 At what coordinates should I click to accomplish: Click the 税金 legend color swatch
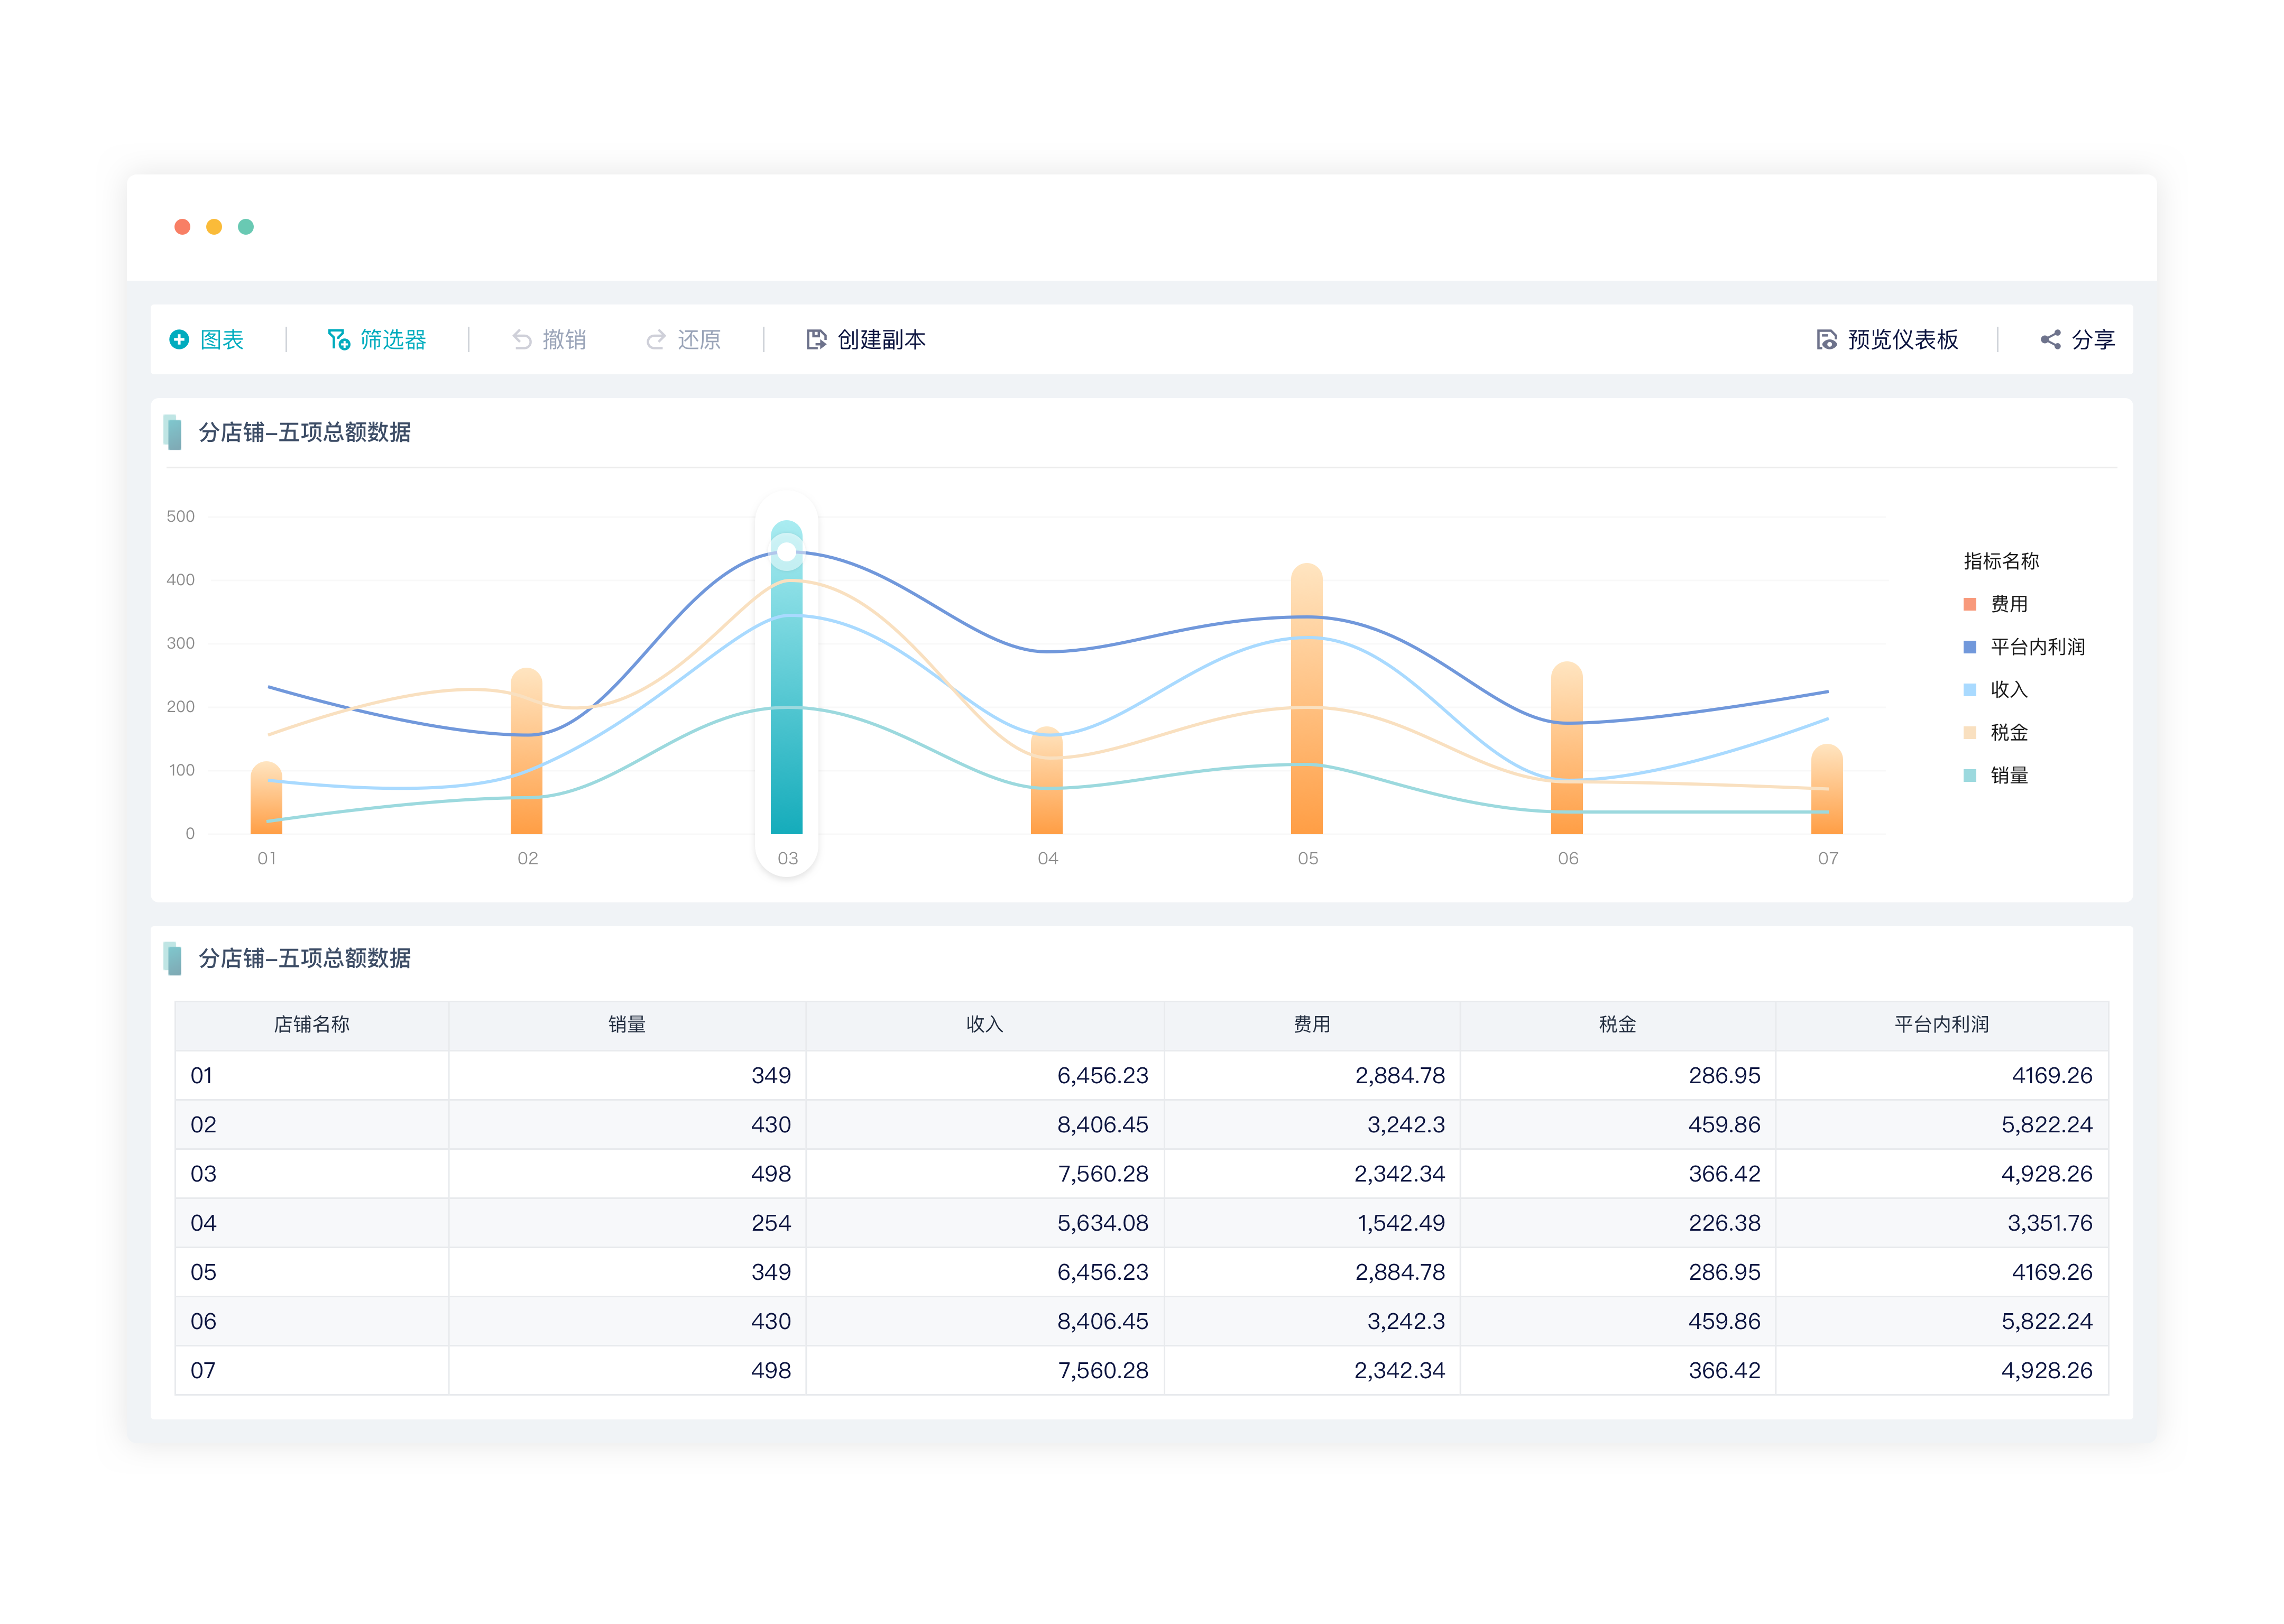pyautogui.click(x=1969, y=732)
